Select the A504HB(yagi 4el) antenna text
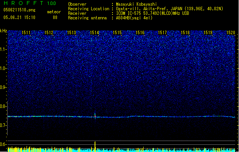The image size is (239, 152). [134, 18]
